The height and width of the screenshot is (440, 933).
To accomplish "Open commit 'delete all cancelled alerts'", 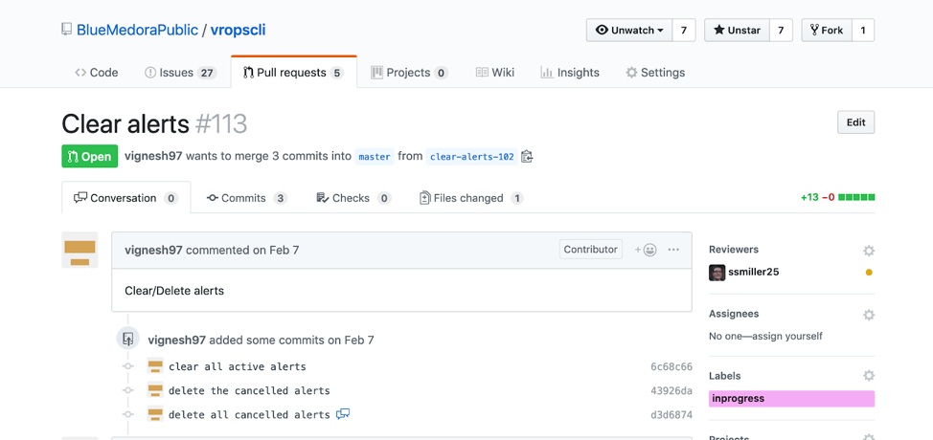I will click(x=249, y=415).
